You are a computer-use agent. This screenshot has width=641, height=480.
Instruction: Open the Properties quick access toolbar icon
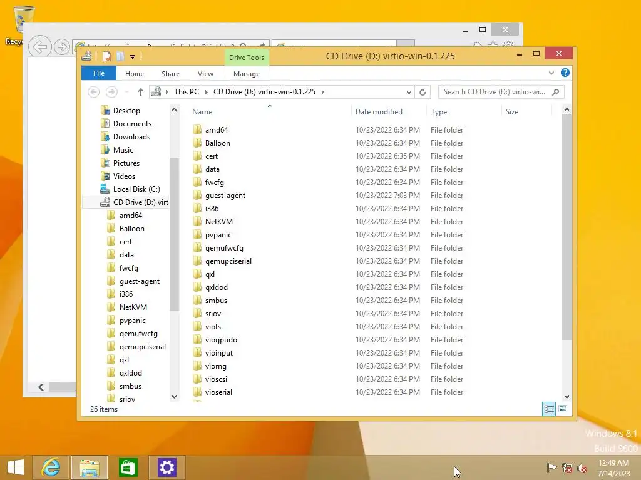click(x=107, y=56)
